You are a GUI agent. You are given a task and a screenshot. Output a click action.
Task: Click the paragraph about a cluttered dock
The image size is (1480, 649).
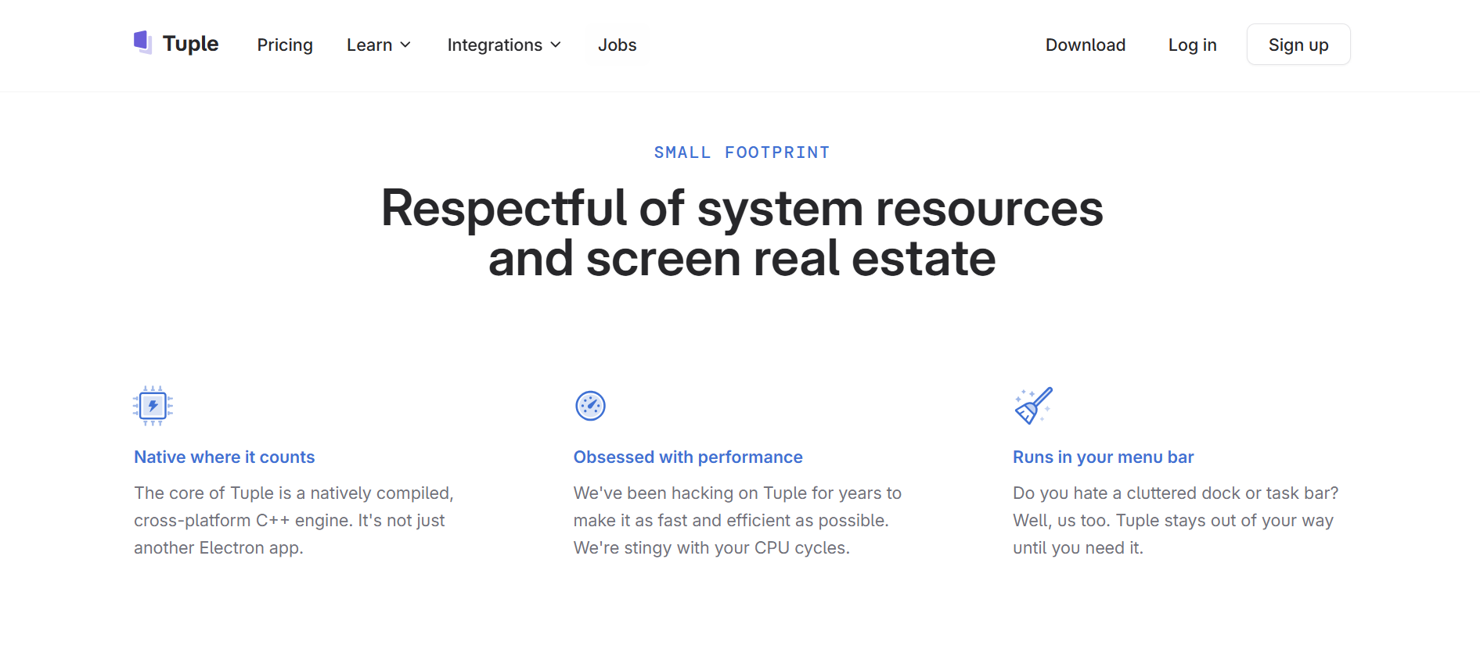[x=1175, y=521]
